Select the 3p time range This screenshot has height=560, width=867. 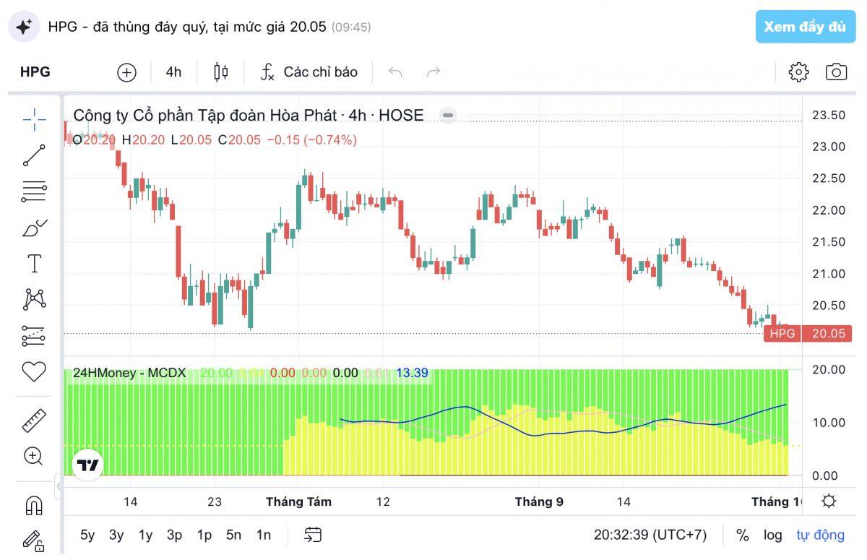[x=174, y=535]
